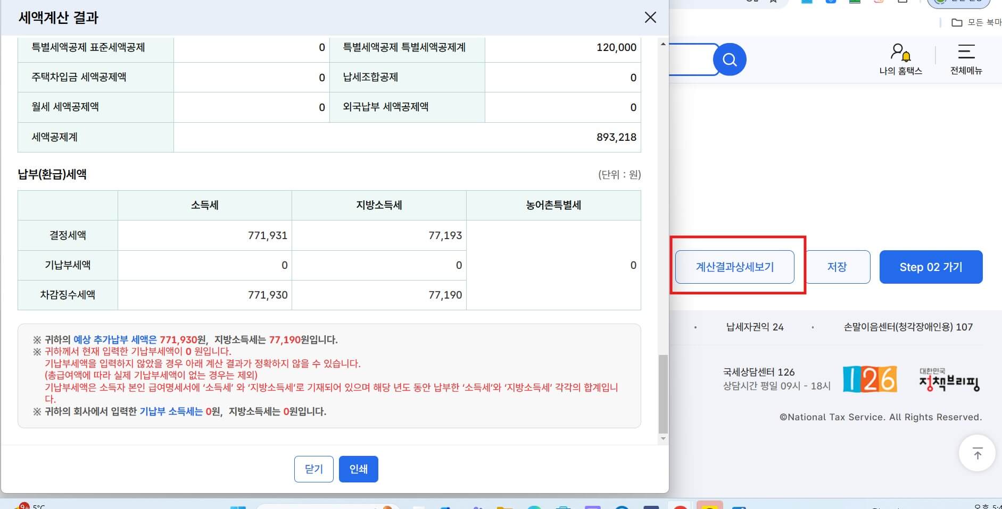The image size is (1002, 509).
Task: Click the 납세자권익 24 link
Action: coord(754,327)
